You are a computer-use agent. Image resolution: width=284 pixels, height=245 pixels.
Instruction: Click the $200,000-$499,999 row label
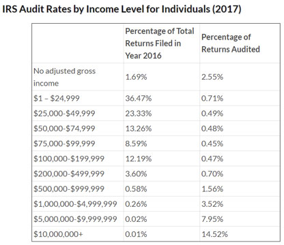point(69,174)
